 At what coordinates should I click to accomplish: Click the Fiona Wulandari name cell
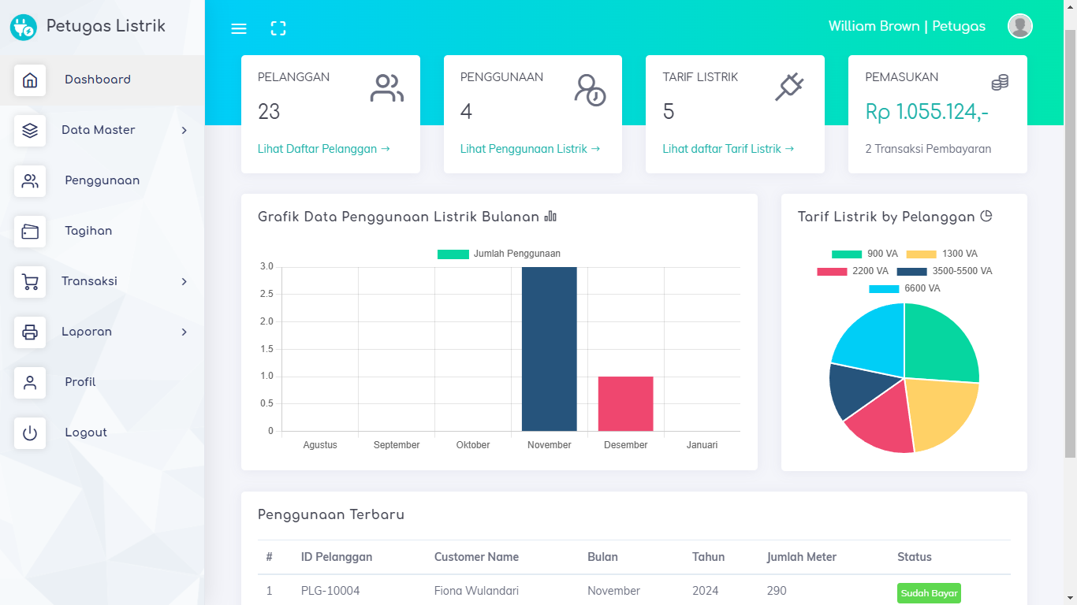[476, 591]
